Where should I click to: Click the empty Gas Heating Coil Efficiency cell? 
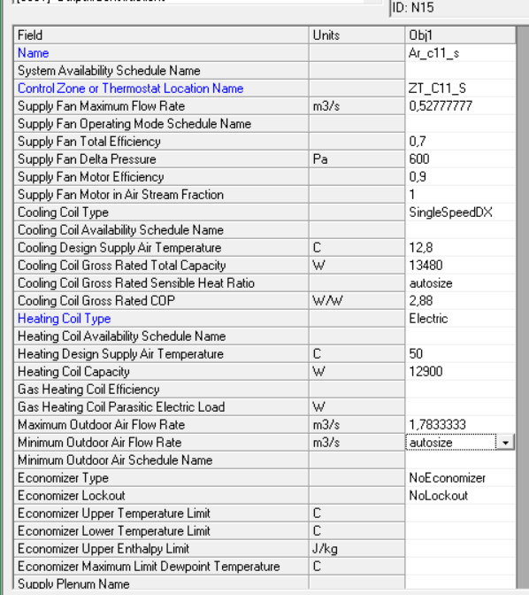(x=460, y=390)
